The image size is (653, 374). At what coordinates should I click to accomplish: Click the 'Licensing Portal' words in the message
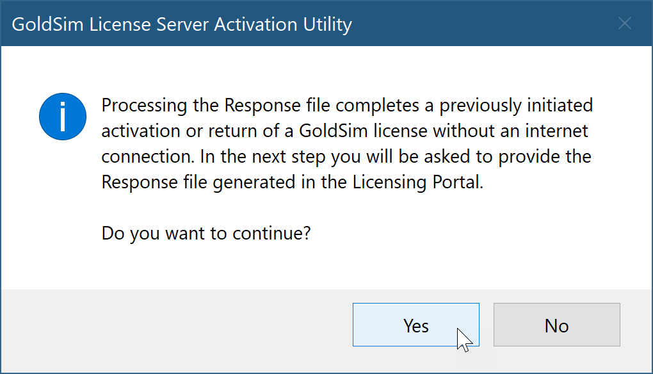417,183
